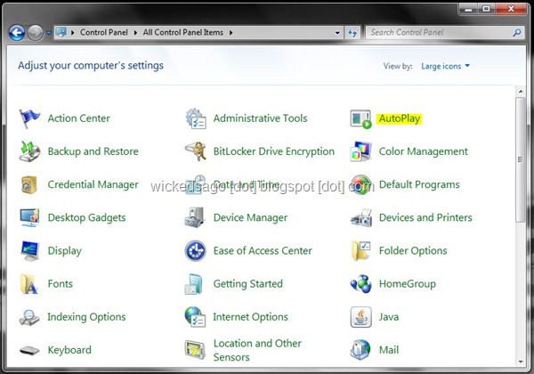Open the Device Manager icon
534x374 pixels.
[x=194, y=217]
